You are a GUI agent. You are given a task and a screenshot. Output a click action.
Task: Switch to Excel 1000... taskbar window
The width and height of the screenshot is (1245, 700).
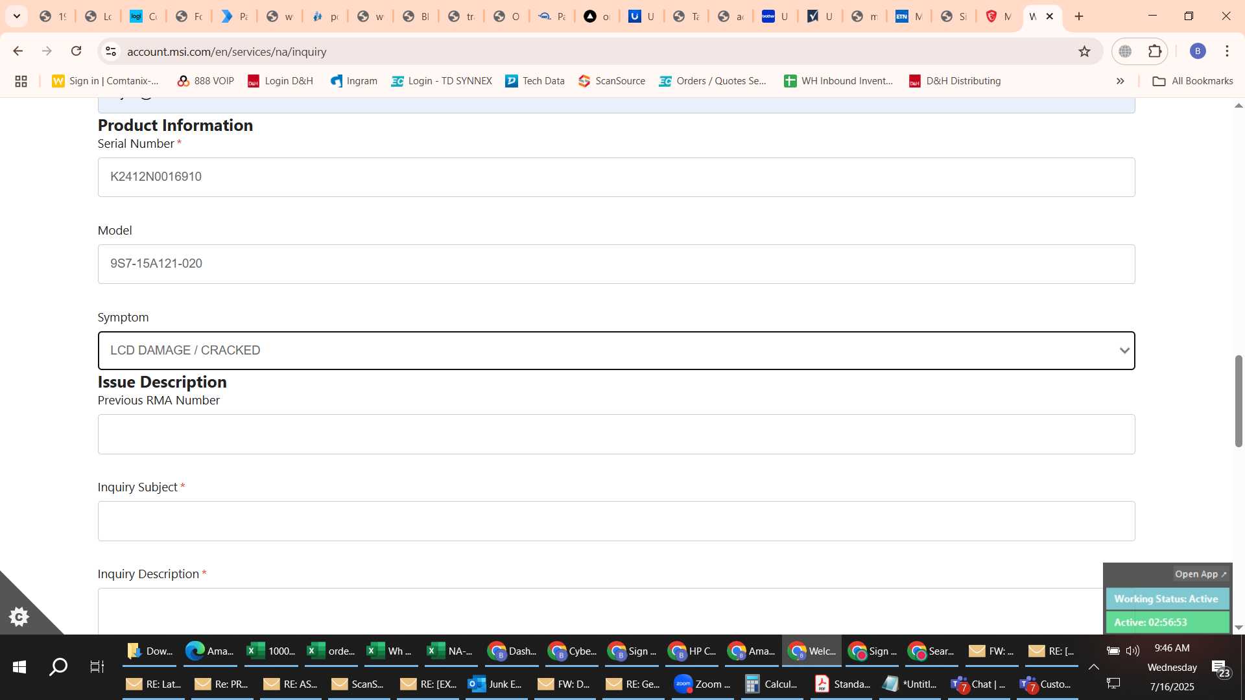click(x=270, y=651)
